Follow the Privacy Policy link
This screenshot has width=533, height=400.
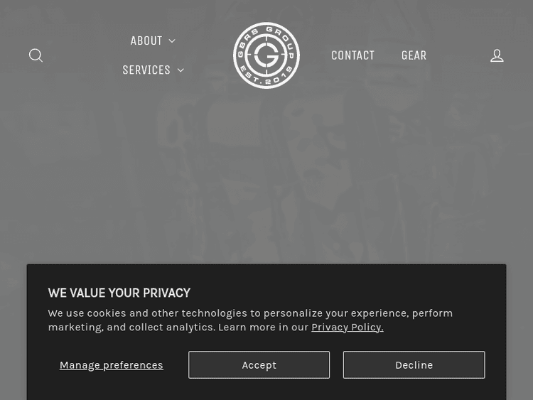pyautogui.click(x=347, y=327)
